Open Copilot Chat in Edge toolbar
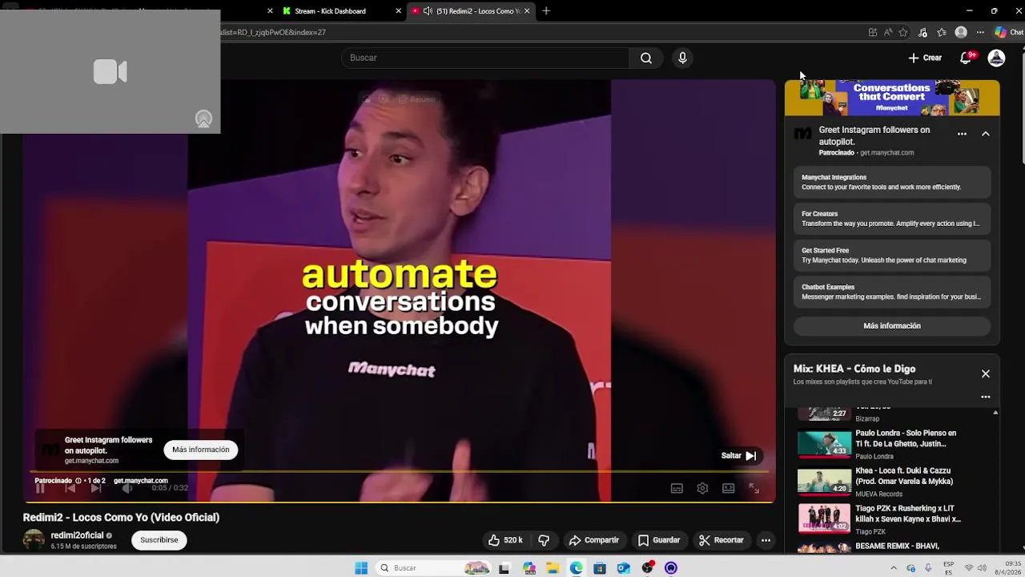The width and height of the screenshot is (1025, 577). coord(1008,32)
